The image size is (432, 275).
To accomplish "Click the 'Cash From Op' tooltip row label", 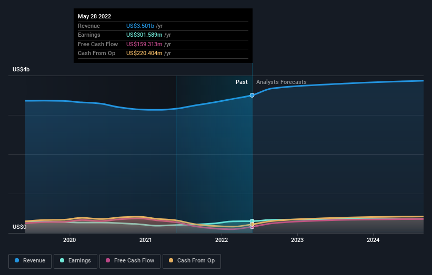I will coord(96,54).
